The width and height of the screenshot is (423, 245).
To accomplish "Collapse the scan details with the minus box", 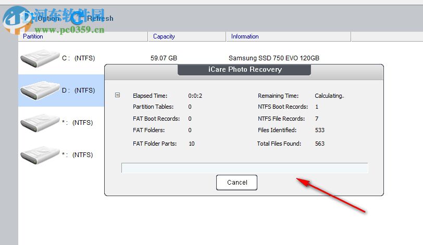I will coord(117,95).
